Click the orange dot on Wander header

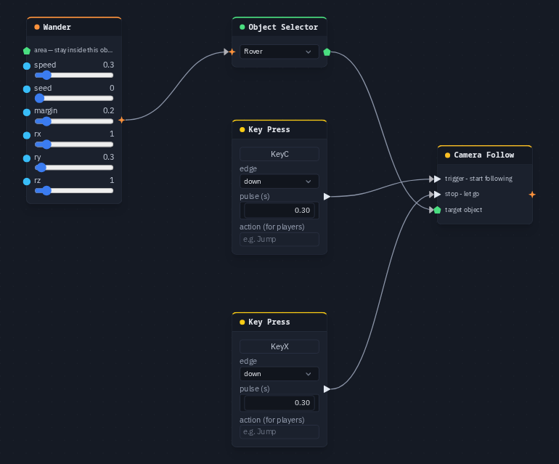point(37,27)
